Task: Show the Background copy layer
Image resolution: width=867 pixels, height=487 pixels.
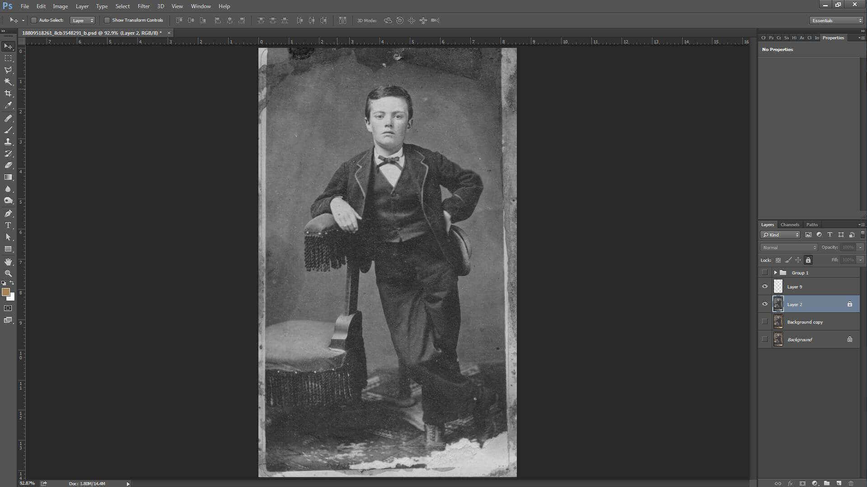Action: pyautogui.click(x=764, y=322)
